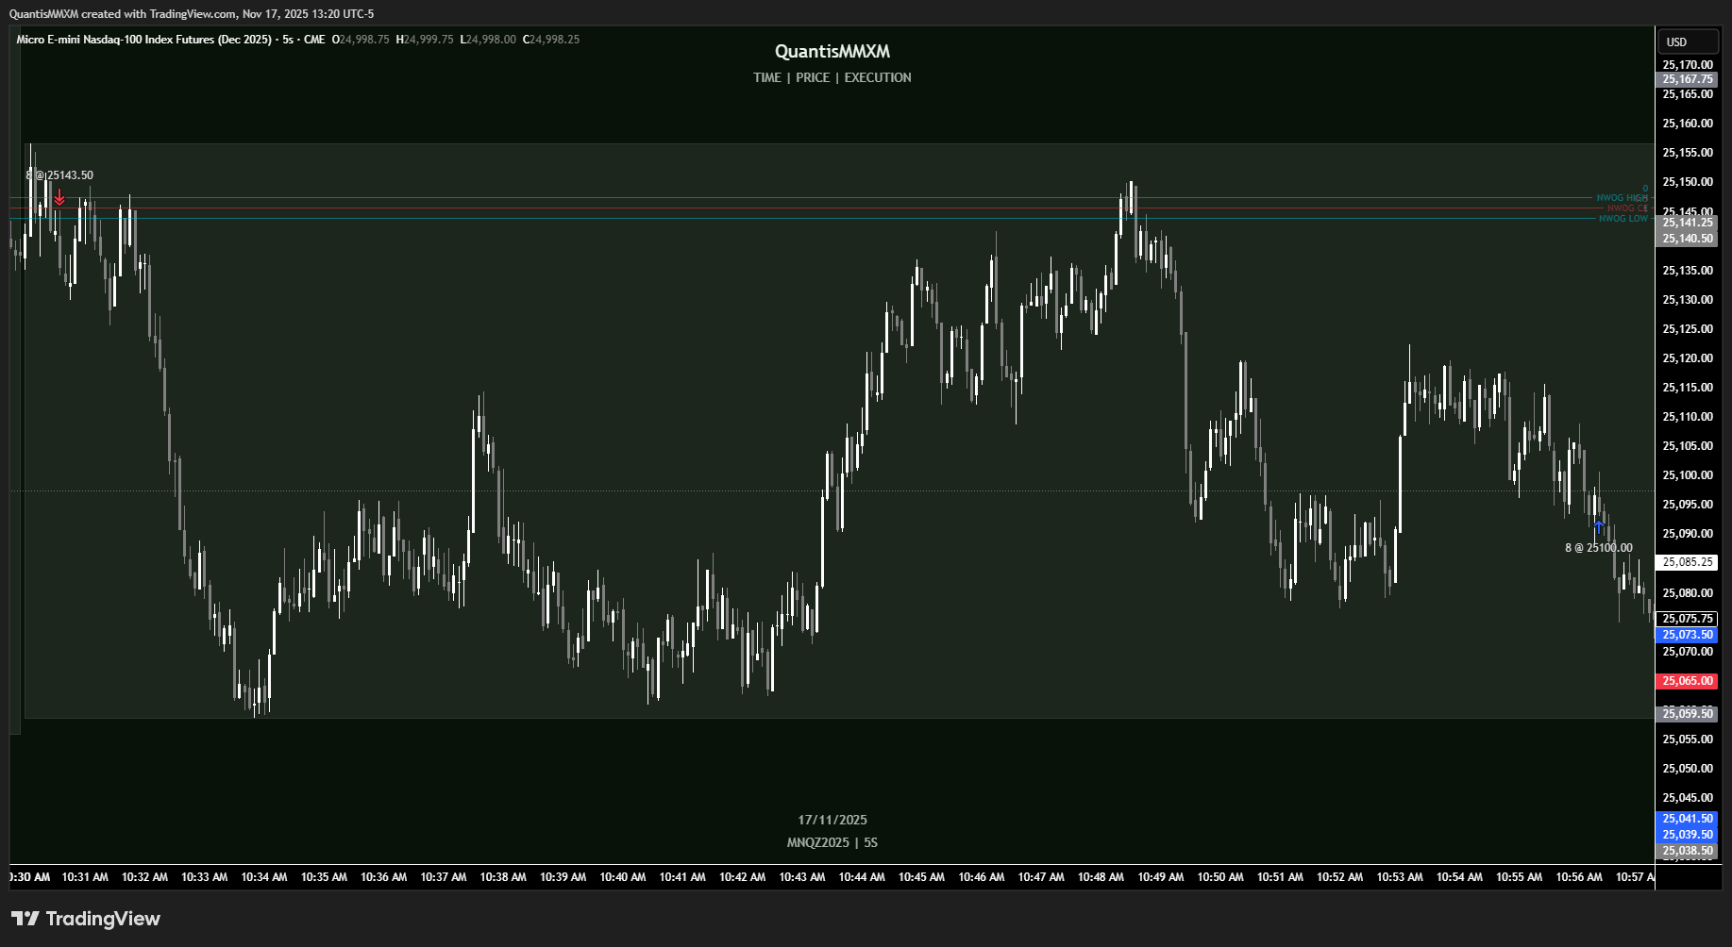This screenshot has width=1732, height=947.
Task: Click the Micro E-mini Nasdaq-100 symbol title
Action: coord(143,40)
